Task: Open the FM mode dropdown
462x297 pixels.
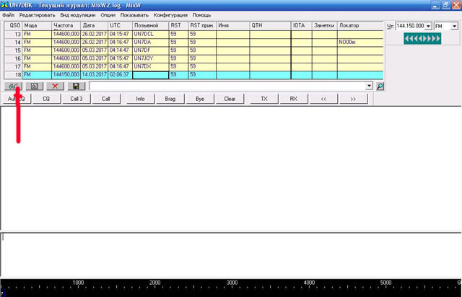Action: point(454,26)
